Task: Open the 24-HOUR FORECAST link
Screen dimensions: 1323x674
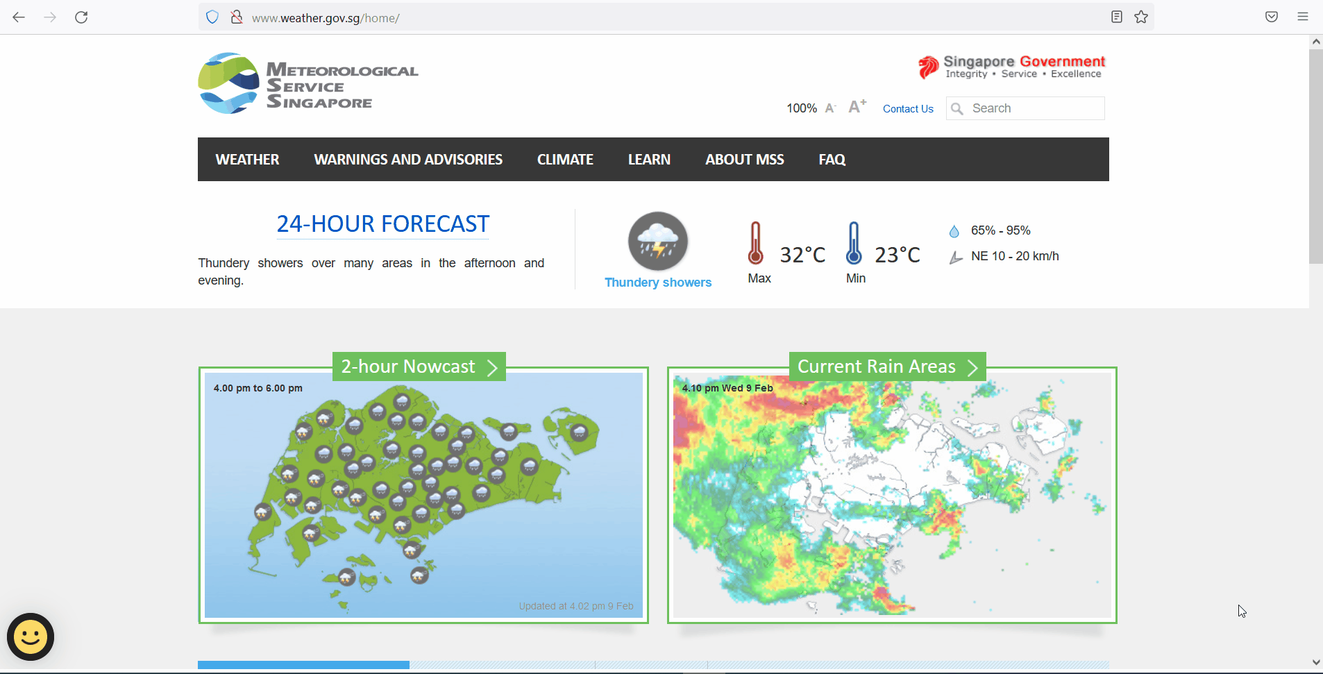Action: coord(382,224)
